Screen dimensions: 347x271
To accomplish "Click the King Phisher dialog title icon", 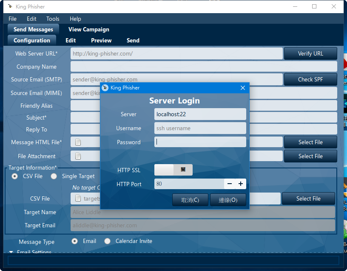I will pos(105,88).
